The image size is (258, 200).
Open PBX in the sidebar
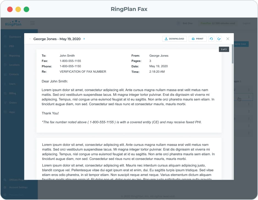12,46
